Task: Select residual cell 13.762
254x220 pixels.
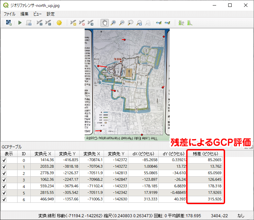Action: tap(205, 166)
